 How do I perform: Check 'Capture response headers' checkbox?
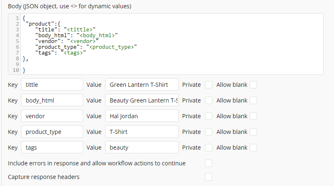[x=209, y=177]
